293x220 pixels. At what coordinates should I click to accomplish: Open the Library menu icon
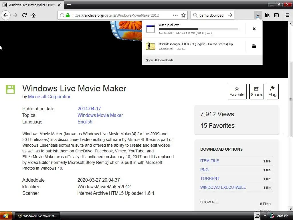pyautogui.click(x=267, y=15)
